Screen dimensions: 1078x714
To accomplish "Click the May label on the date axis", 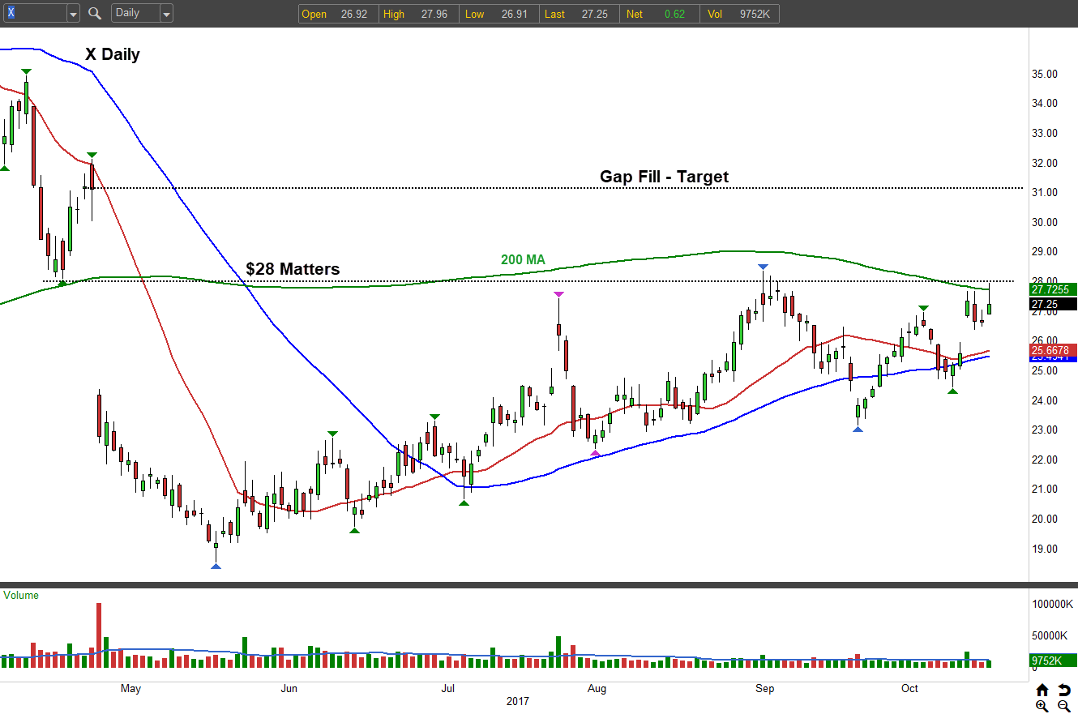I will 130,689.
